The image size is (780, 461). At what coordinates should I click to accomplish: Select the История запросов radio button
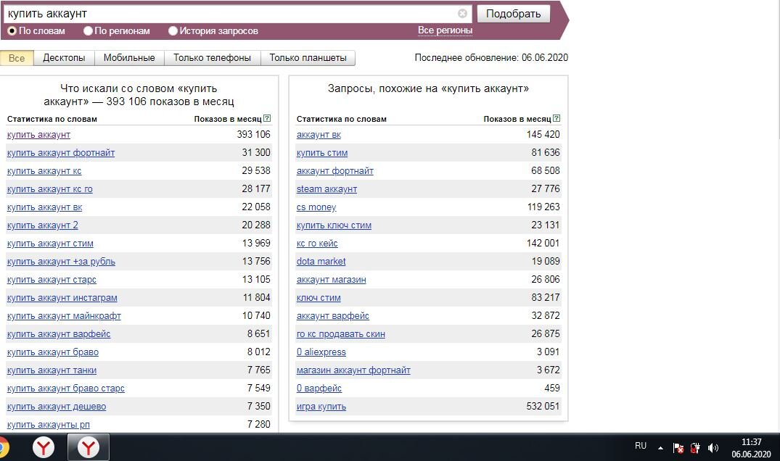[173, 30]
